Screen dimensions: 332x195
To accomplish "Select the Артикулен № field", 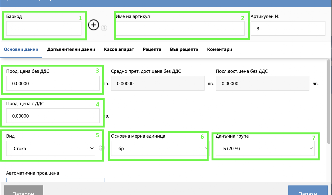I will 288,28.
